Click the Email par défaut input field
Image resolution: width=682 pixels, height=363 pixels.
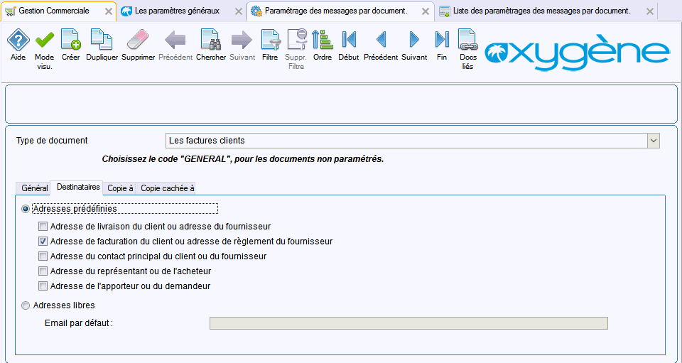408,323
